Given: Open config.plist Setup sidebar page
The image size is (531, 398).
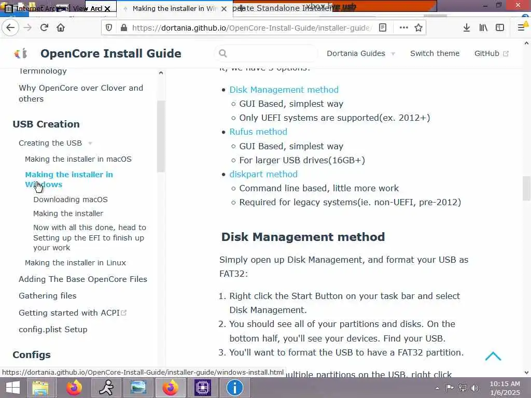Looking at the screenshot, I should pos(53,329).
